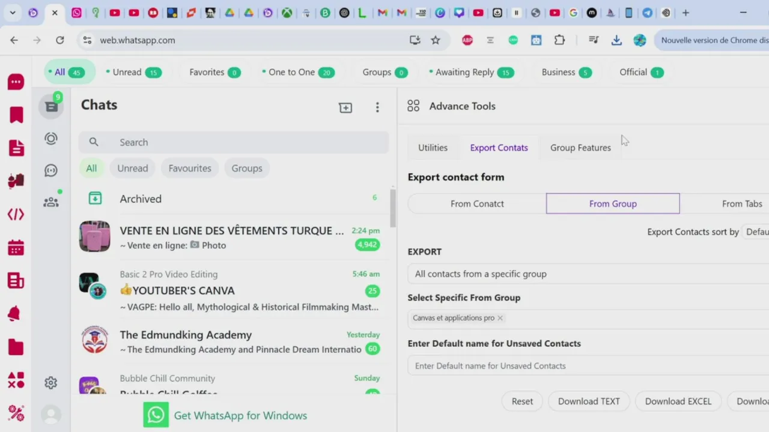This screenshot has width=769, height=432.
Task: Click the chat Search field
Action: coord(233,142)
